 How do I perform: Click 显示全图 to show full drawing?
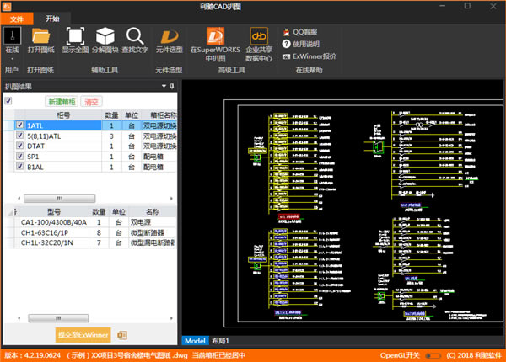pyautogui.click(x=76, y=36)
